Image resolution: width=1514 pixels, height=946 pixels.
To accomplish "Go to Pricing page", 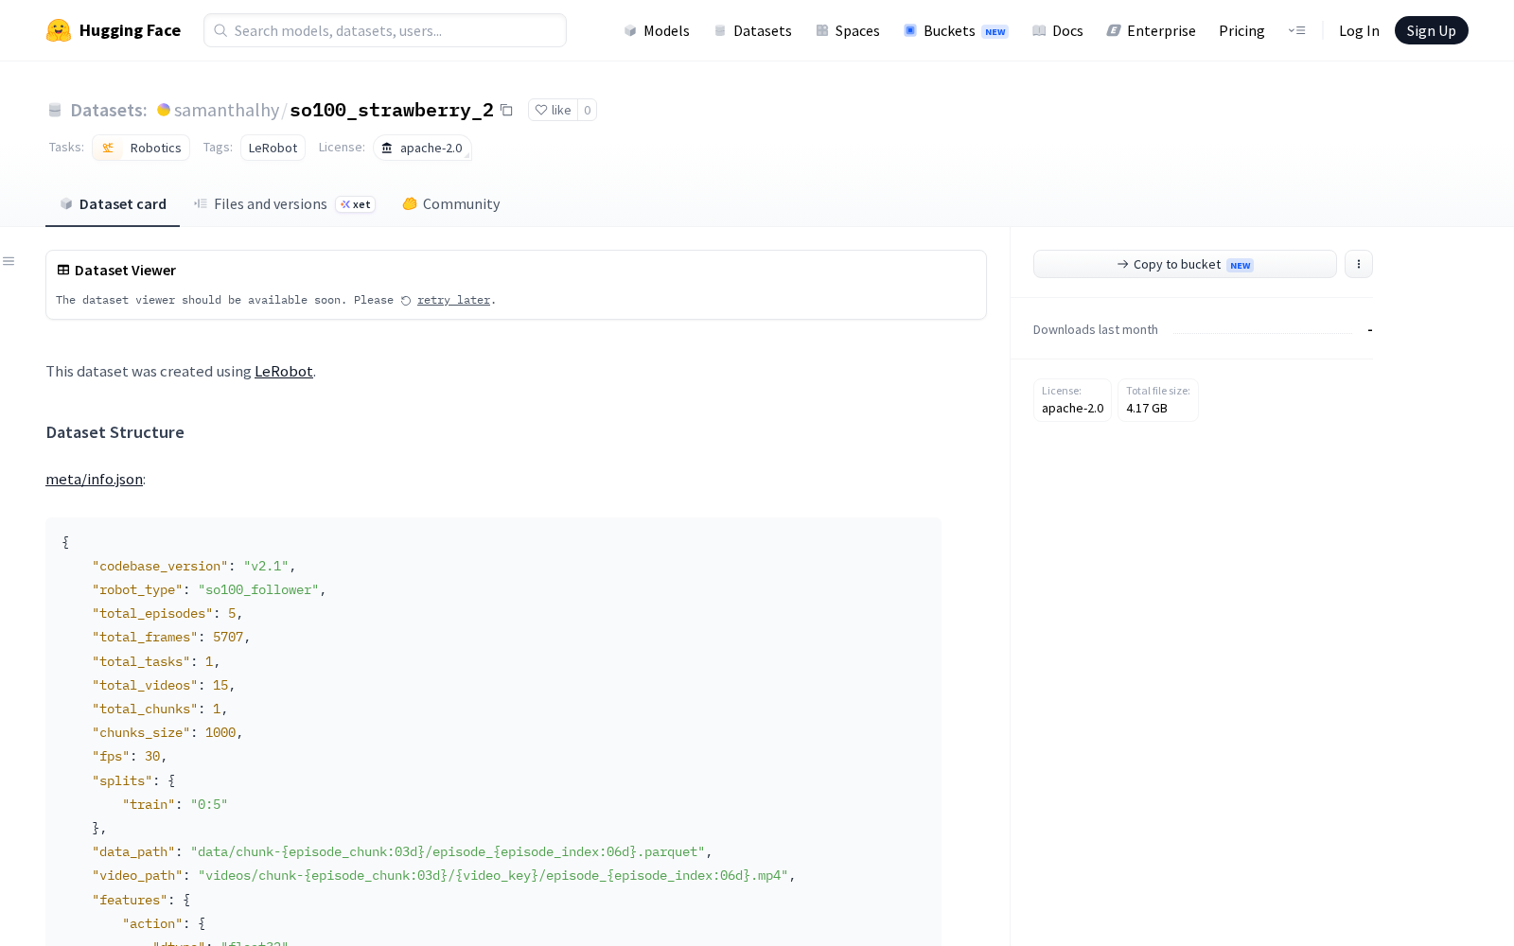I will click(x=1241, y=30).
